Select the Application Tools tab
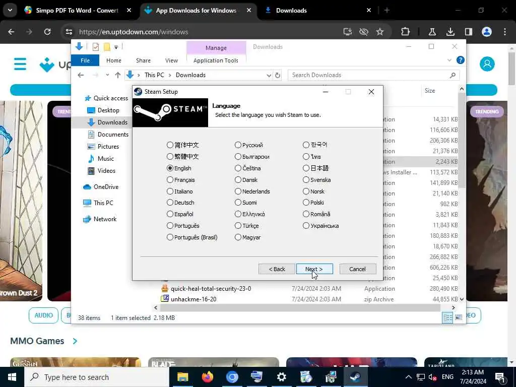The width and height of the screenshot is (516, 387). [x=216, y=60]
